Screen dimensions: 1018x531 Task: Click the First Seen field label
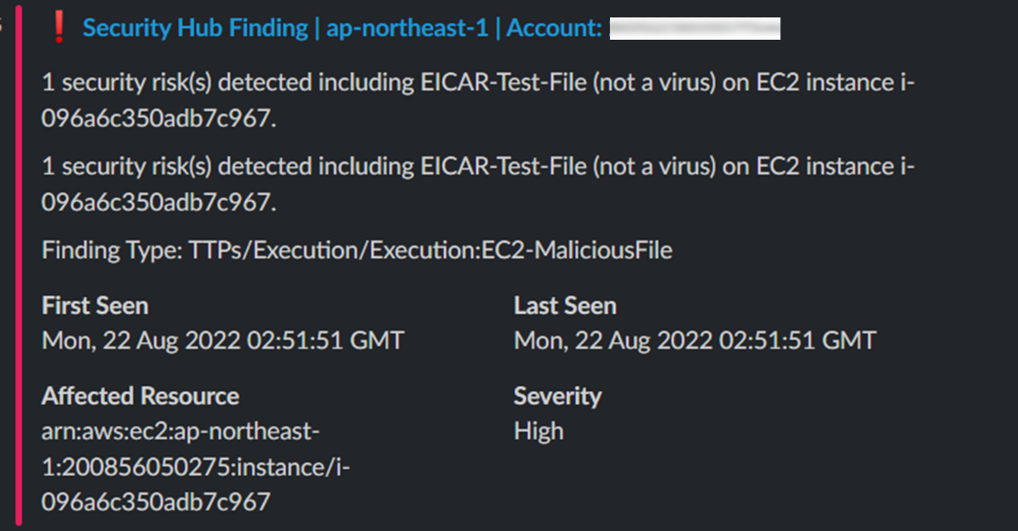pos(95,305)
